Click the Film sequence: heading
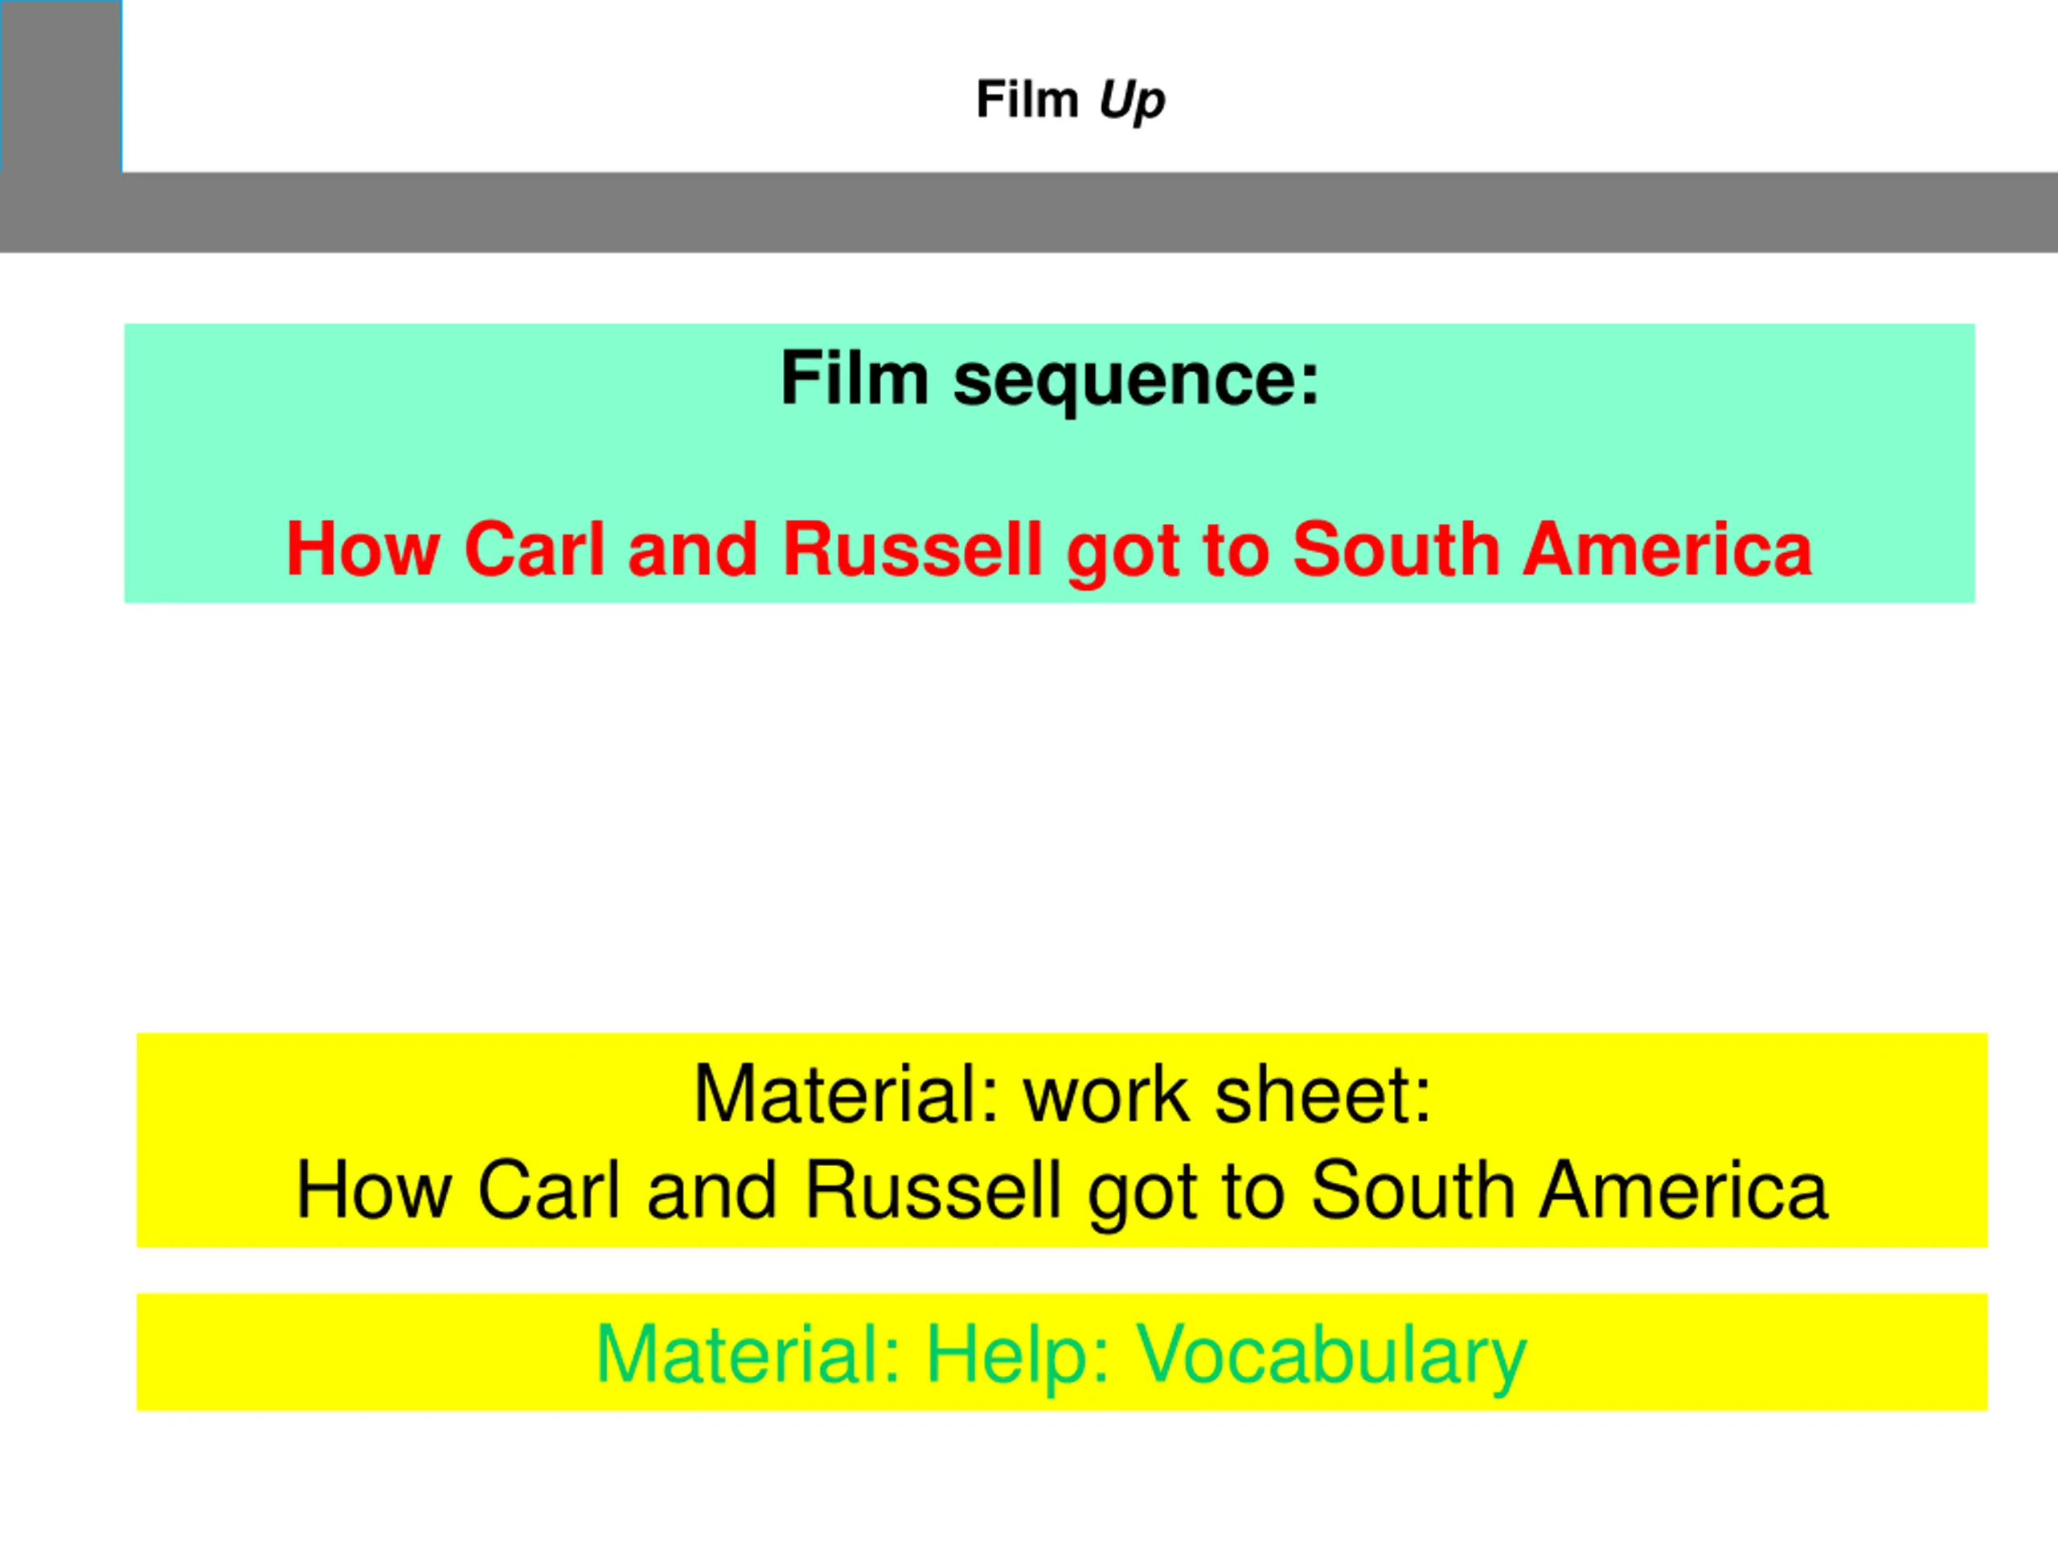2058x1543 pixels. [x=1049, y=379]
